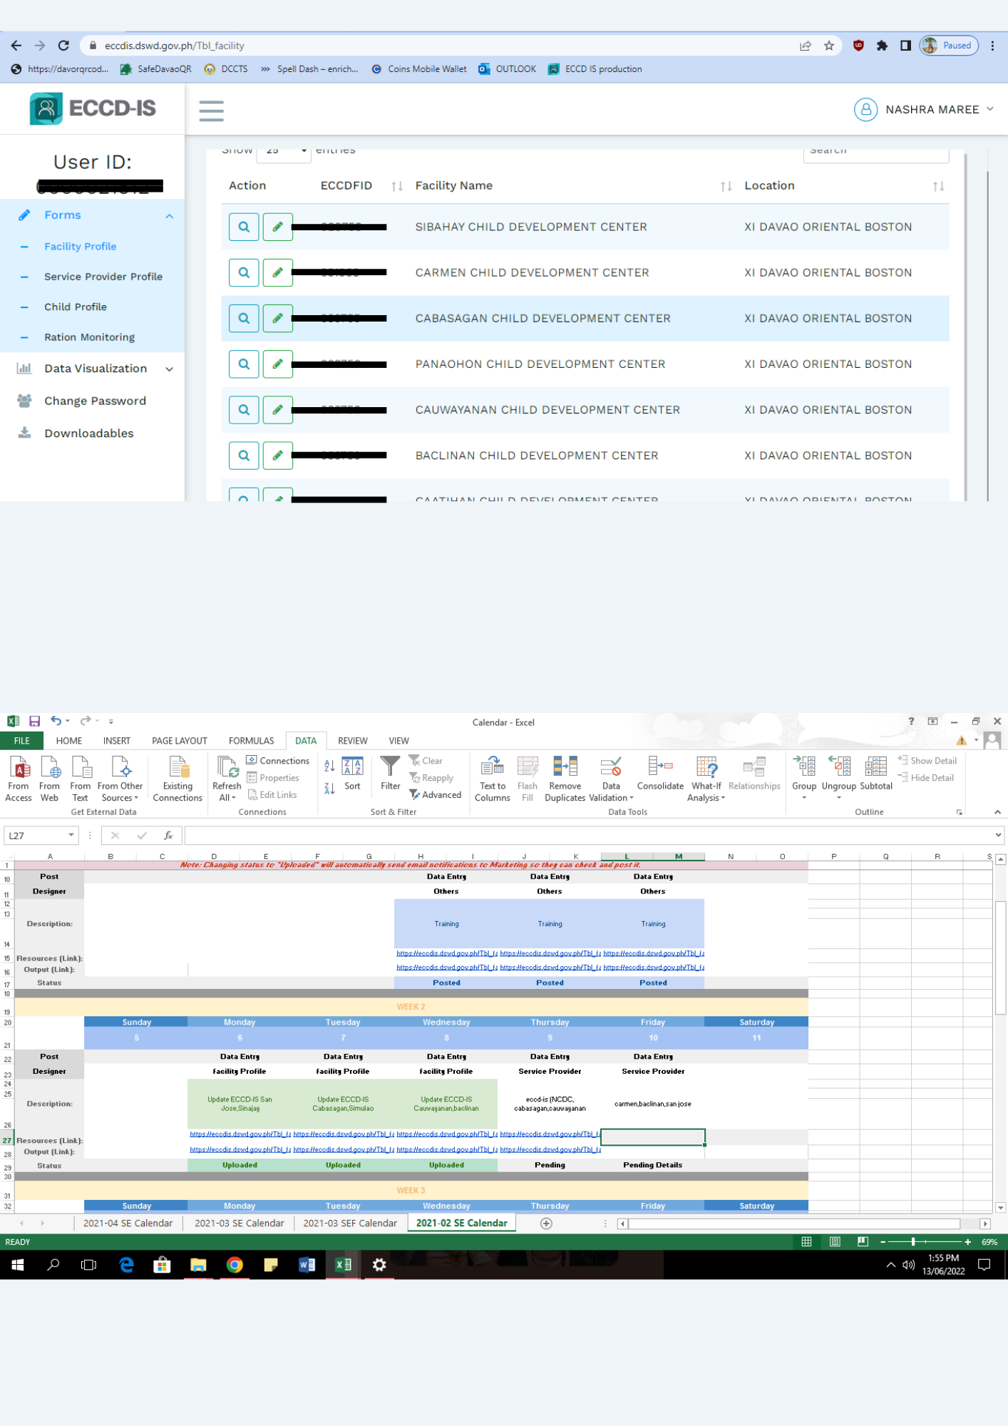Sort A to Z ascending in Excel
This screenshot has height=1426, width=1008.
(x=329, y=766)
